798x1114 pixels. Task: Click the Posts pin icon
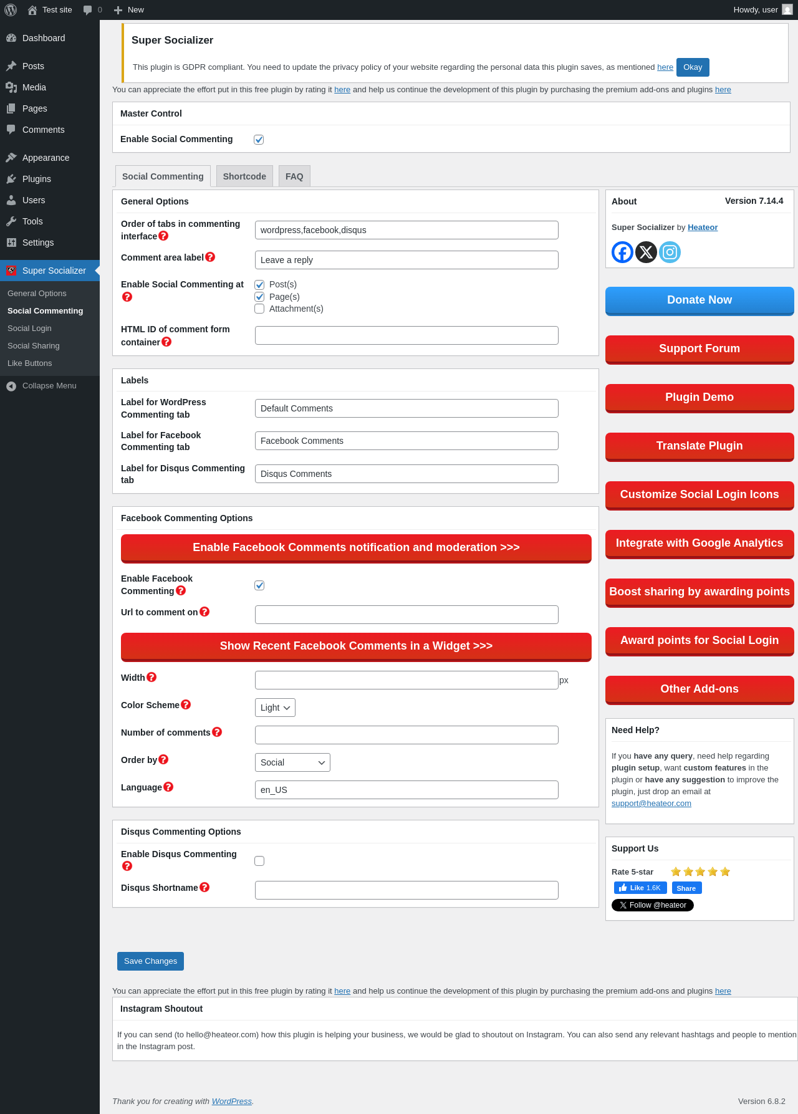coord(11,66)
